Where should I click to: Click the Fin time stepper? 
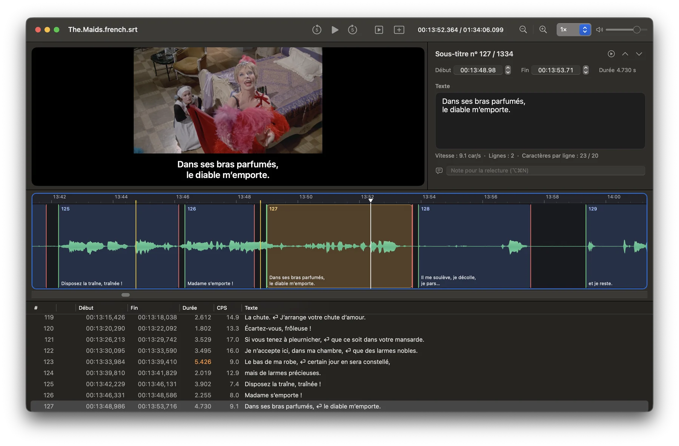tap(585, 70)
